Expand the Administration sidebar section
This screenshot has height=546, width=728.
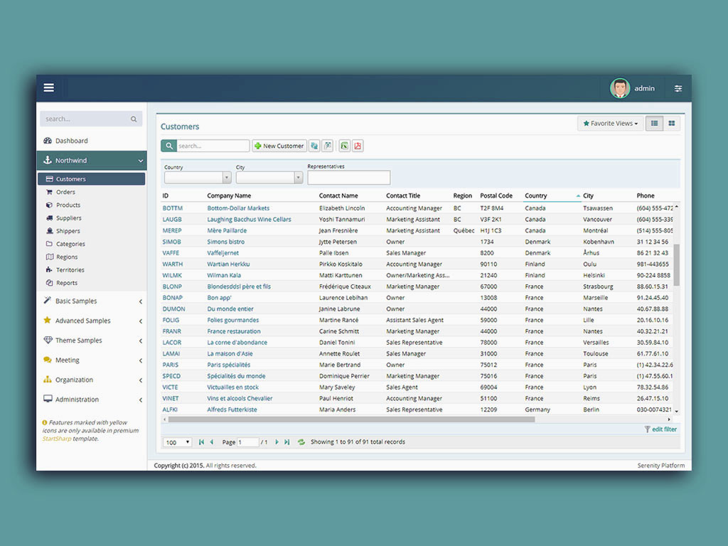[x=77, y=400]
